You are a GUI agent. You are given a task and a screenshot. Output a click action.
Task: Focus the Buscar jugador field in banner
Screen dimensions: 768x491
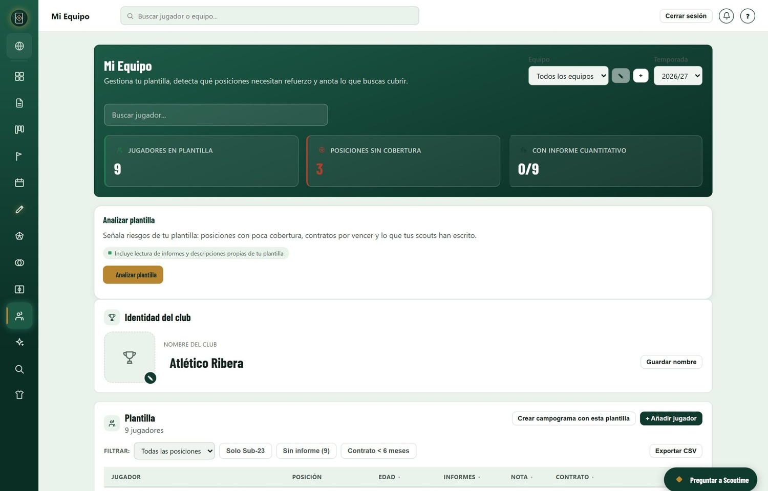(x=216, y=115)
